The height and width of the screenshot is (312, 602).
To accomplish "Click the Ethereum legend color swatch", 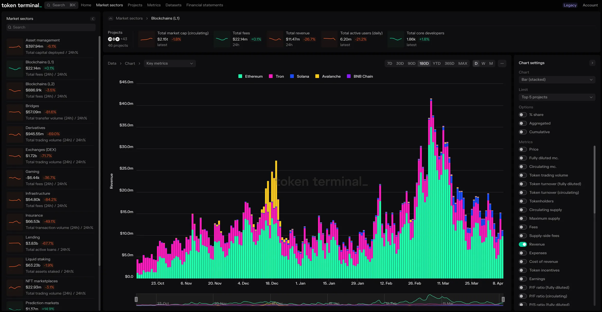I will (240, 76).
